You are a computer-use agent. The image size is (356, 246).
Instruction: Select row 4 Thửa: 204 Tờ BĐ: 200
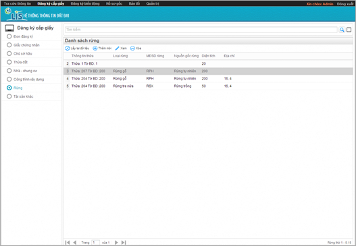point(208,79)
